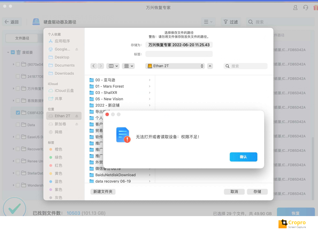Image resolution: width=318 pixels, height=233 pixels.
Task: Click the 存储 button in the save dialog
Action: (x=257, y=191)
